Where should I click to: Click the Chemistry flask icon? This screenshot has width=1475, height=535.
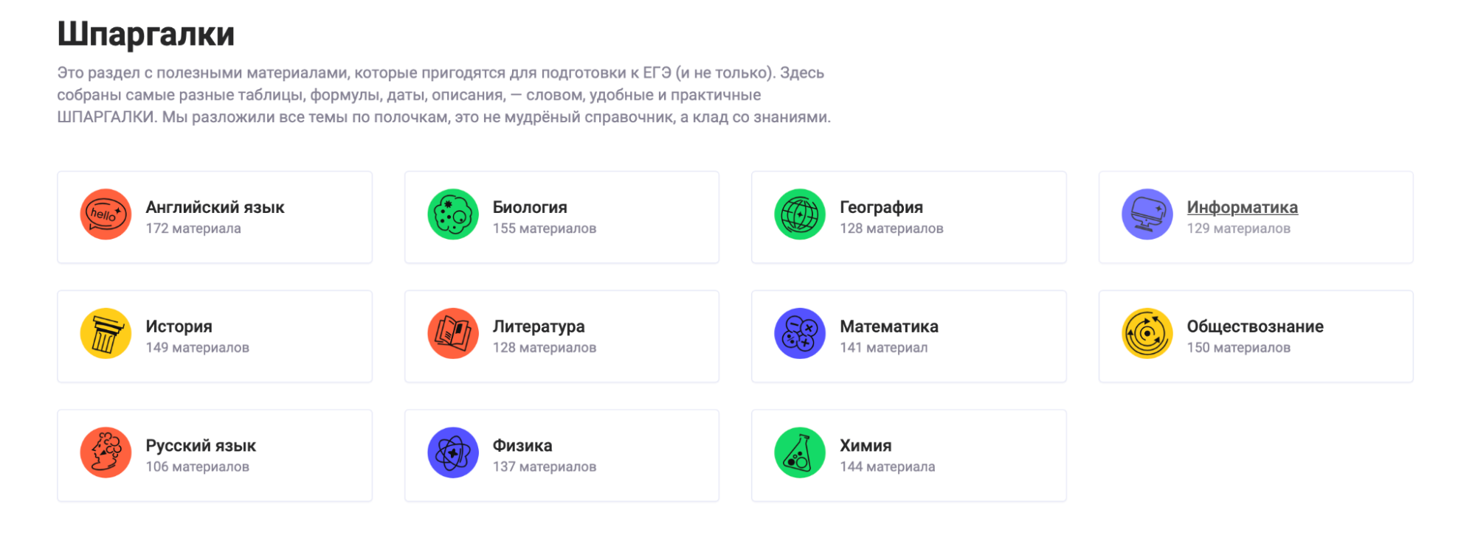click(x=800, y=452)
